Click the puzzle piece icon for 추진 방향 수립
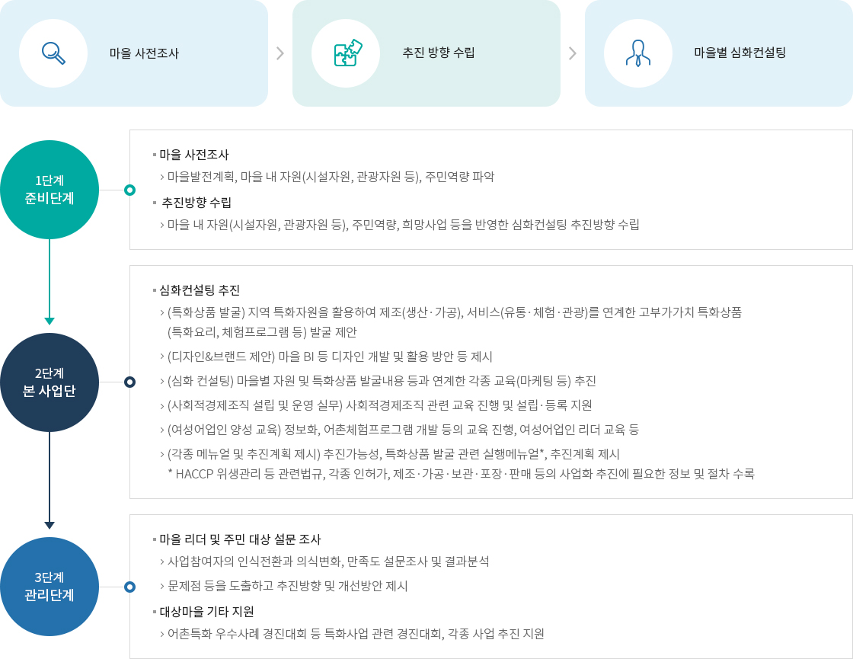The image size is (853, 659). point(347,53)
